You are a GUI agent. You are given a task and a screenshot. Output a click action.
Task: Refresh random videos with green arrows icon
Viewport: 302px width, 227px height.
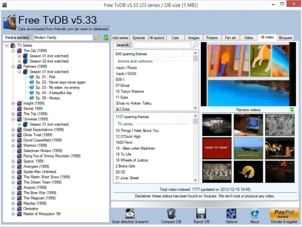[291, 110]
